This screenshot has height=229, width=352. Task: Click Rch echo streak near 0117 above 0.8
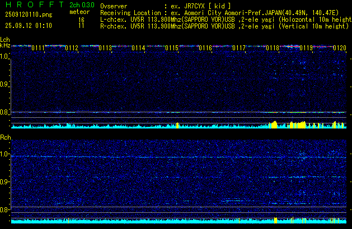click(x=233, y=200)
